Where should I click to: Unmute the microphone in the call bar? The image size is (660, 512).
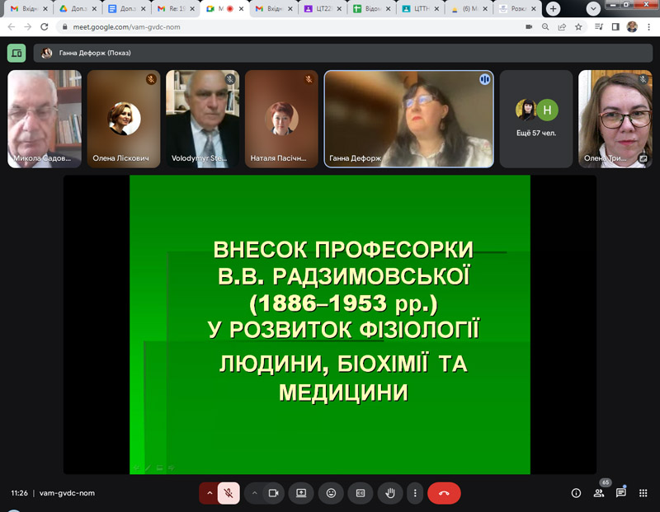(x=229, y=493)
